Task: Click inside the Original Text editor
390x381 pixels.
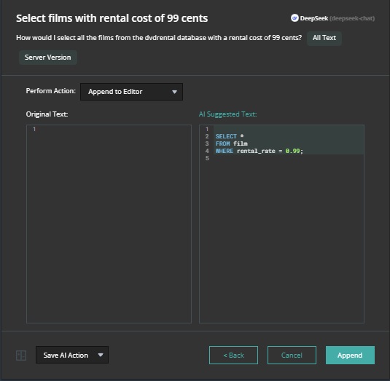Action: pyautogui.click(x=109, y=224)
